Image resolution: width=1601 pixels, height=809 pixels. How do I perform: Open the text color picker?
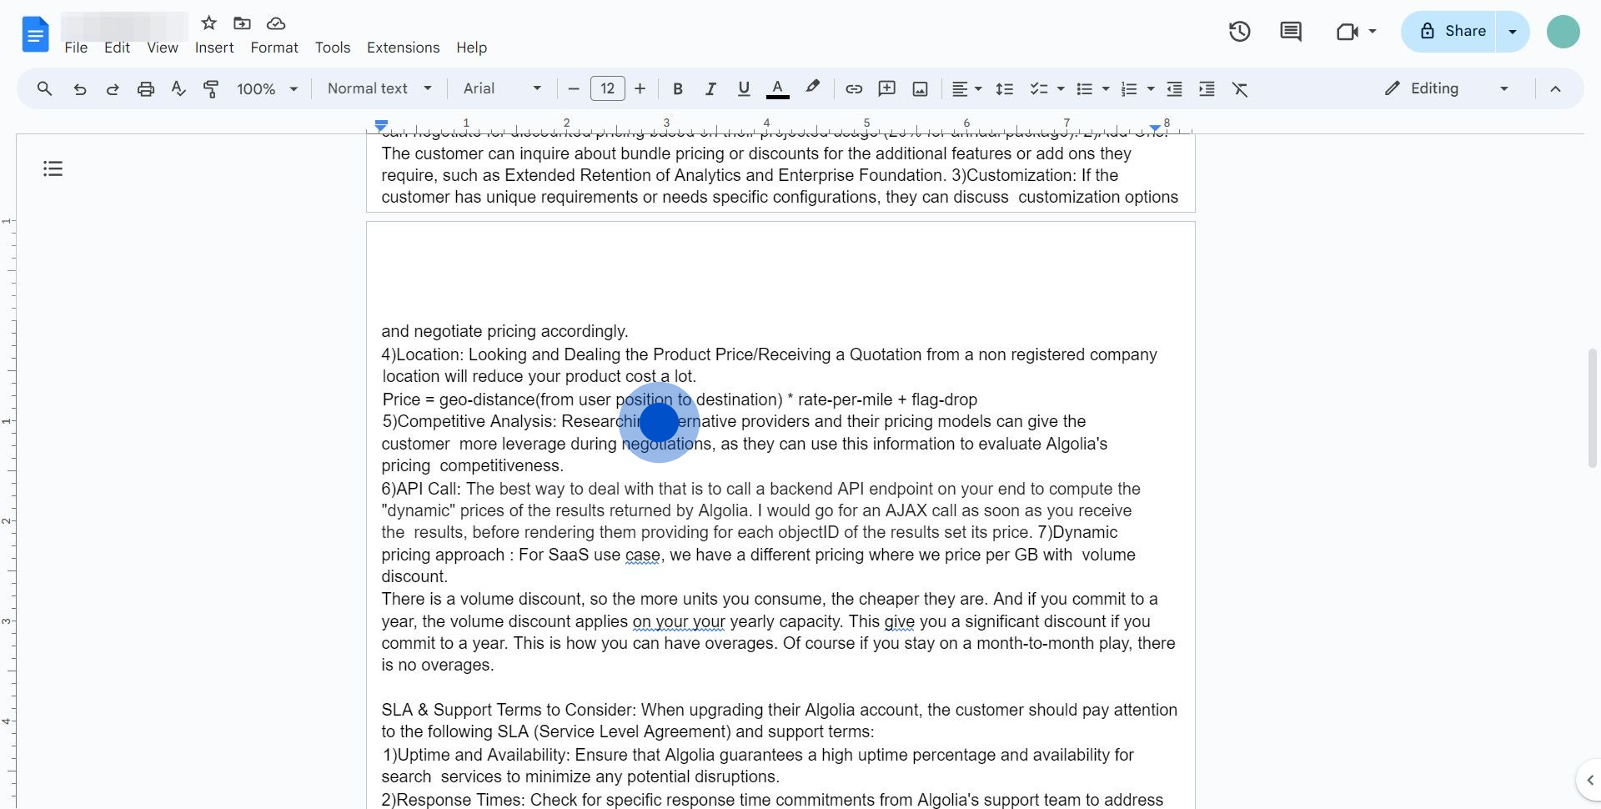777,88
